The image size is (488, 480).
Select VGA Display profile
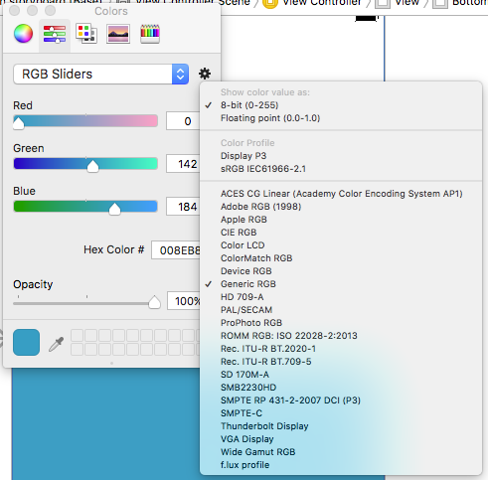click(341, 439)
